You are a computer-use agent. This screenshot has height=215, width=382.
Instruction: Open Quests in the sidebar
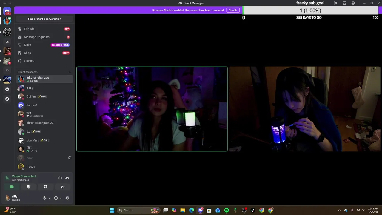[44, 61]
